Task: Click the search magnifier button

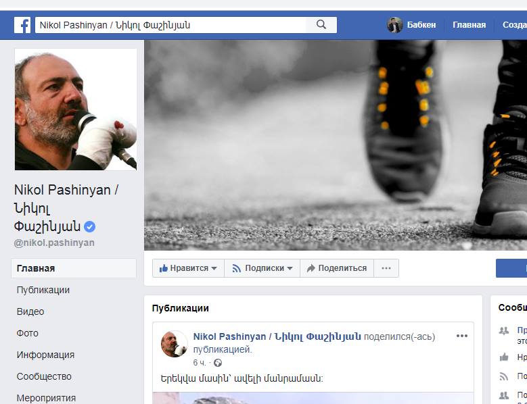Action: click(321, 25)
